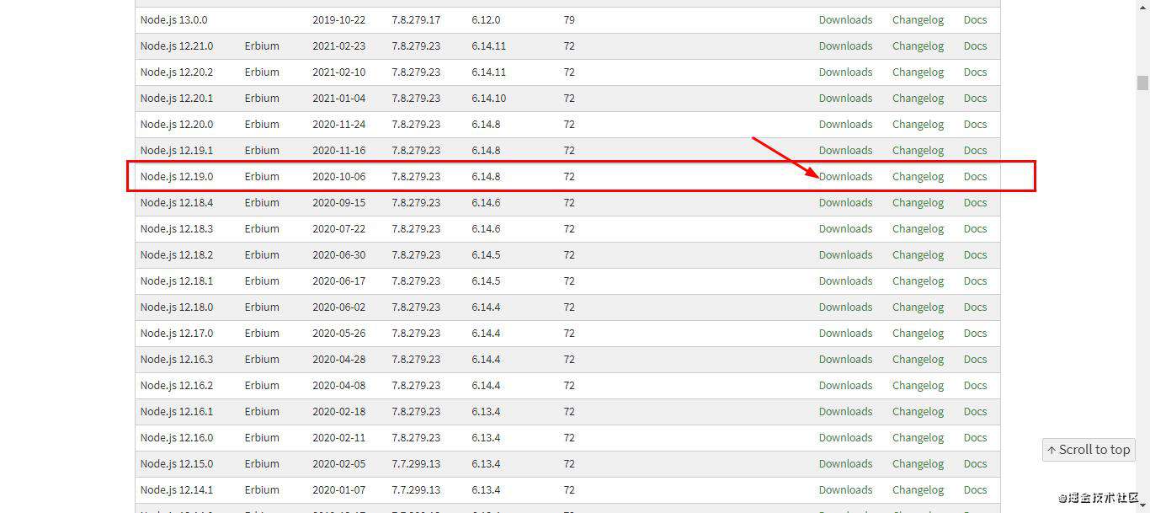View Changelog for Node.js 12.16.3
The height and width of the screenshot is (513, 1150).
point(918,359)
